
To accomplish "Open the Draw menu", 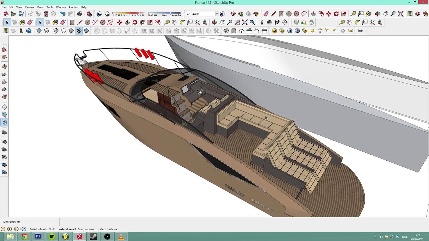I will click(40, 7).
